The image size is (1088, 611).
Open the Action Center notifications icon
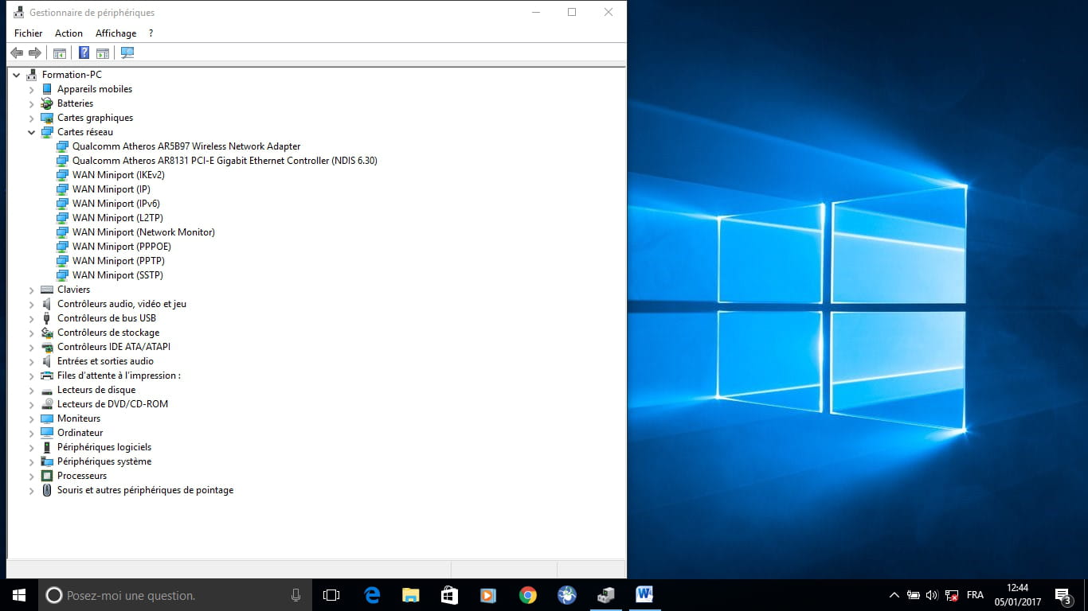(1062, 595)
